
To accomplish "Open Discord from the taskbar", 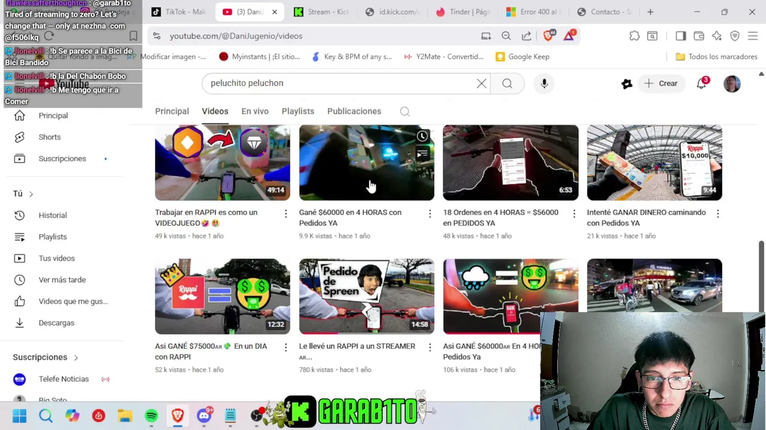I will click(204, 416).
